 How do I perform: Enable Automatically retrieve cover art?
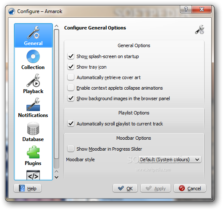tap(71, 77)
